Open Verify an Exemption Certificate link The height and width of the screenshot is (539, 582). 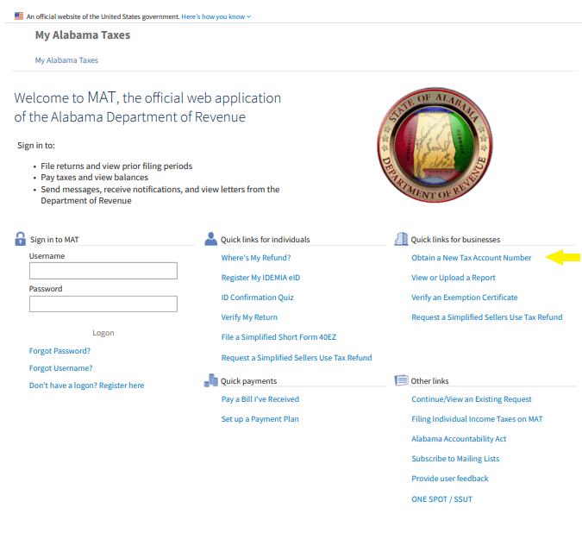[465, 298]
